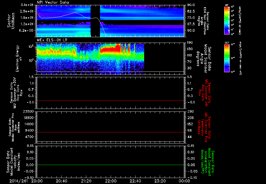
Task: Click the green "Model Constant acceleration" label
Action: (207, 162)
